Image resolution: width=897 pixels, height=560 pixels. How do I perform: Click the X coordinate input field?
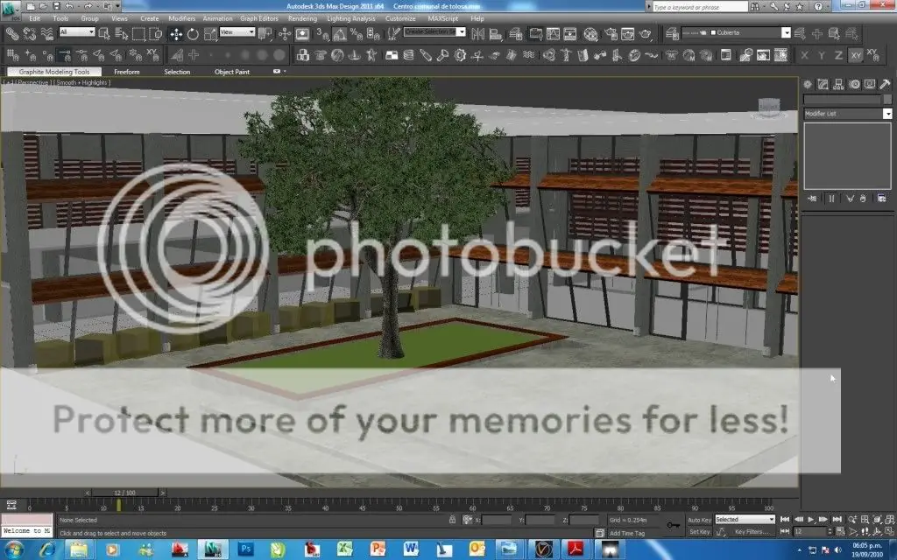click(x=497, y=520)
